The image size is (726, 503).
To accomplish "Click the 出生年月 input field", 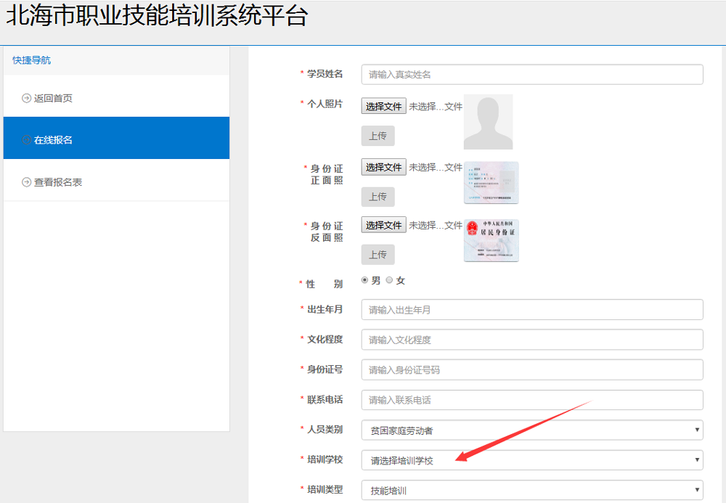I will (532, 310).
